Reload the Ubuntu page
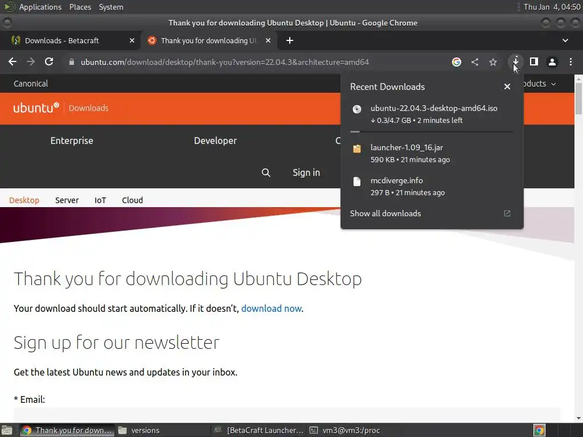Screen dimensions: 583x437 click(x=49, y=61)
